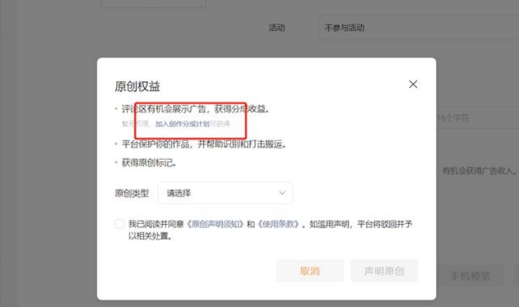This screenshot has height=307, width=519.
Task: Open the 原创类型 请选择 dropdown
Action: (x=226, y=193)
